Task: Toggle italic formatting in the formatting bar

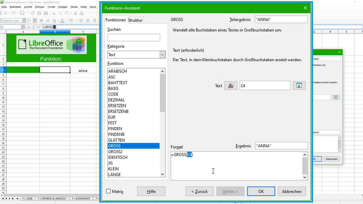Action: point(48,20)
